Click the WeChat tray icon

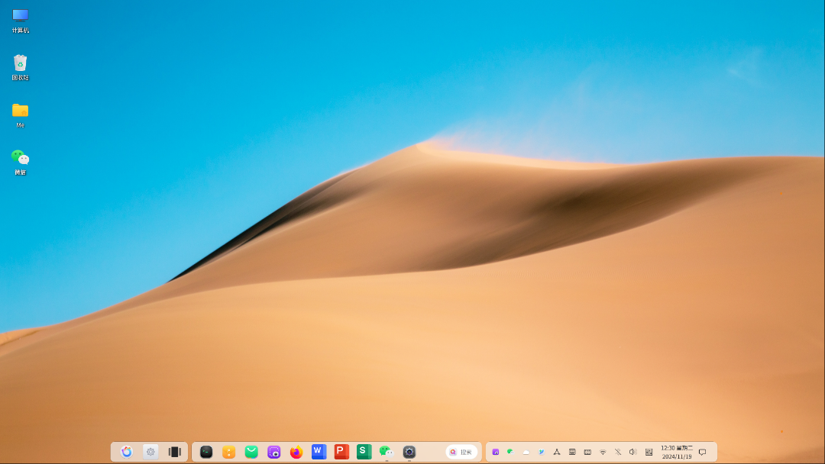[510, 452]
